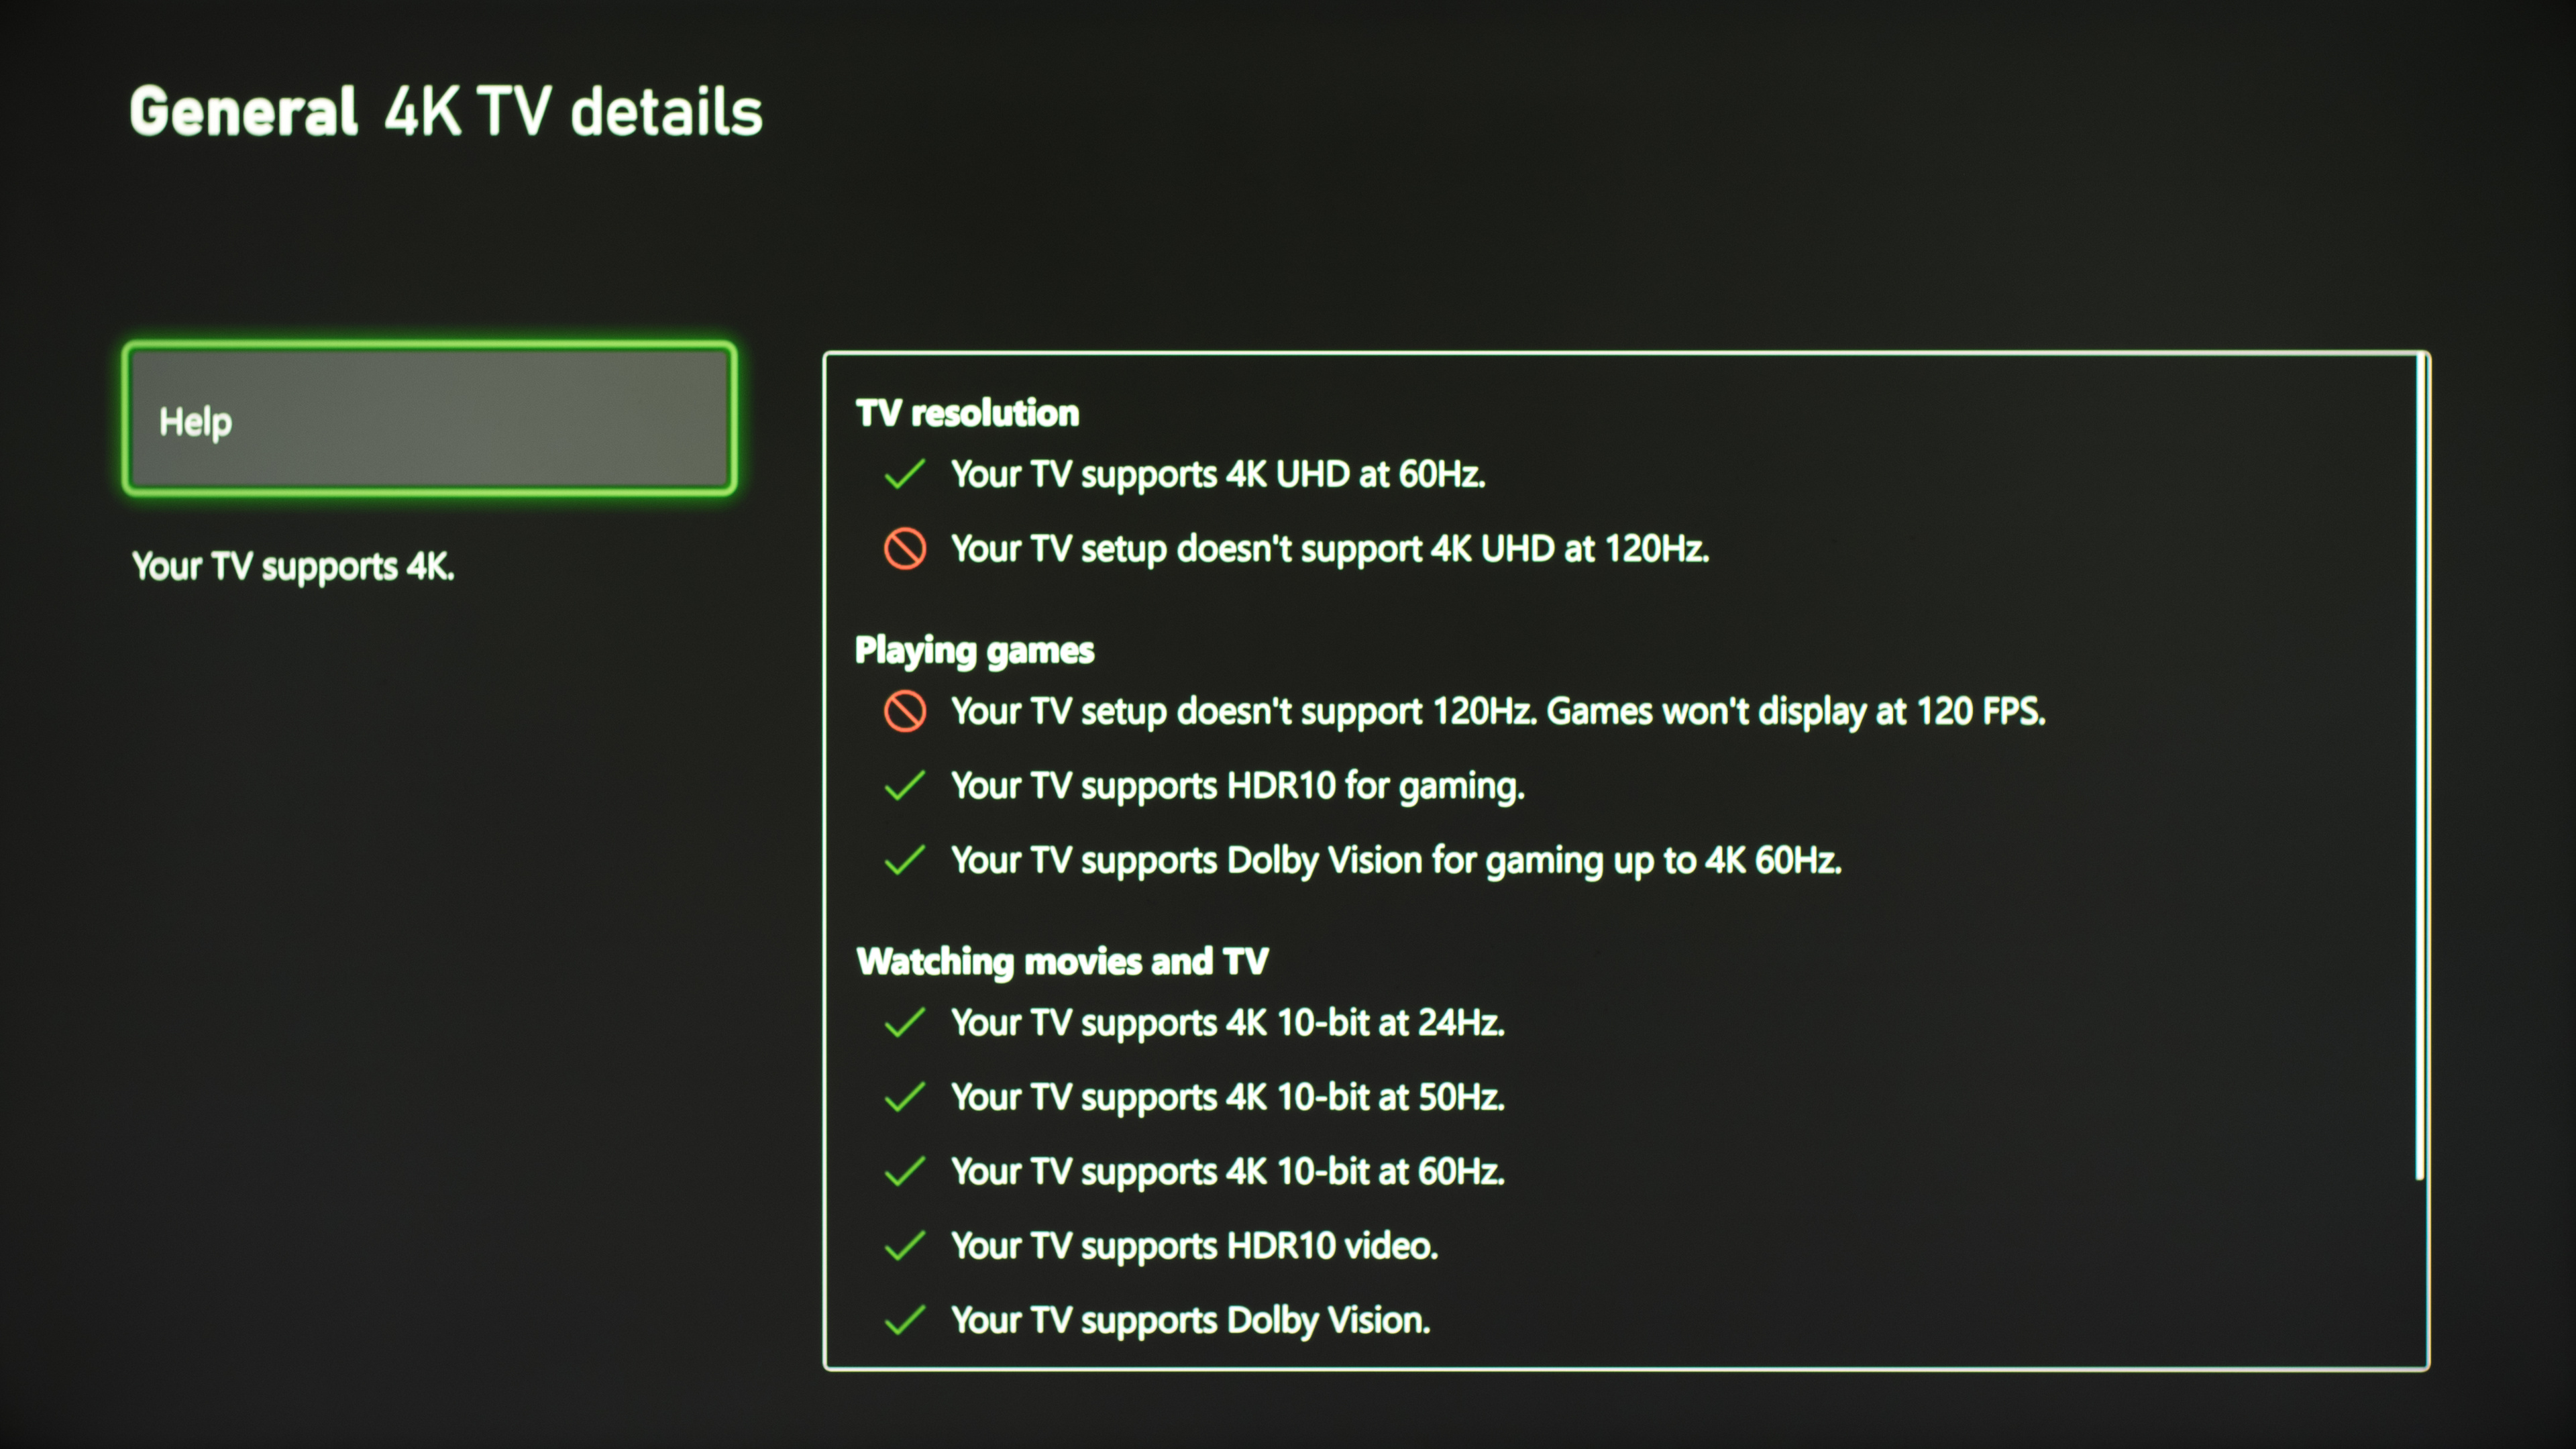The image size is (2576, 1449).
Task: Click checkmark next to 4K 10-bit at 60Hz
Action: click(x=904, y=1171)
